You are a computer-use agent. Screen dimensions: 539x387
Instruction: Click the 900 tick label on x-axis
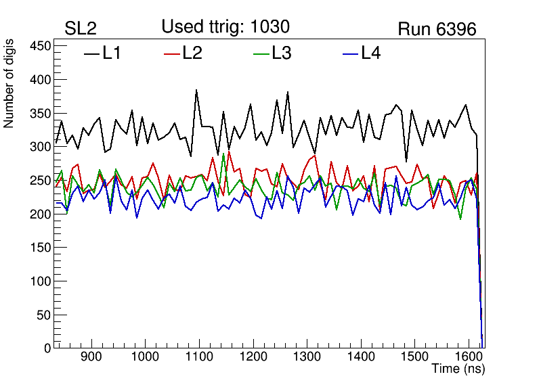pos(91,357)
